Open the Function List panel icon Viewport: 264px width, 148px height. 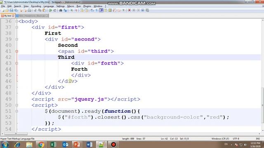tap(114, 10)
